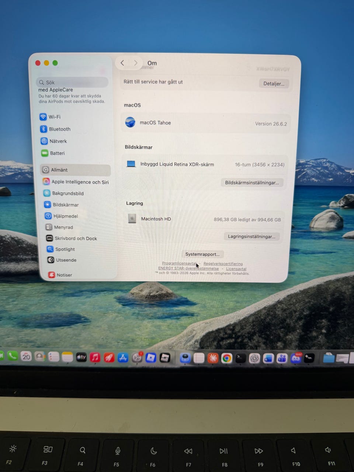354x472 pixels.
Task: Click "896,38 GB ledigt av 994,66 GB"
Action: point(247,220)
